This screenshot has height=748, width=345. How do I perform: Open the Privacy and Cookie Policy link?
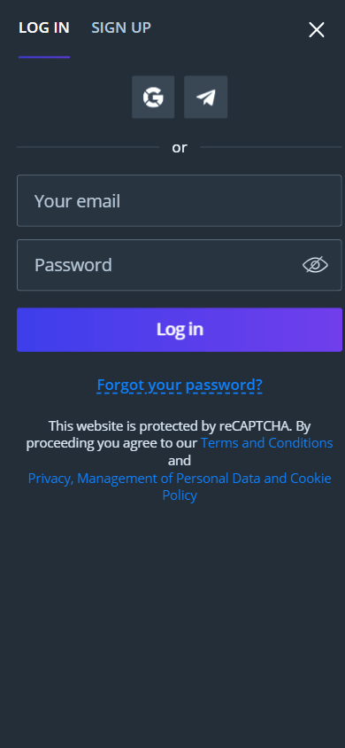[180, 487]
